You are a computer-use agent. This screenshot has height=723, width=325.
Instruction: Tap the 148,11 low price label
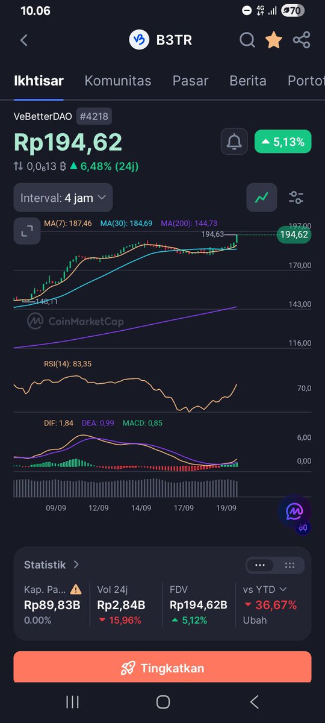[46, 301]
